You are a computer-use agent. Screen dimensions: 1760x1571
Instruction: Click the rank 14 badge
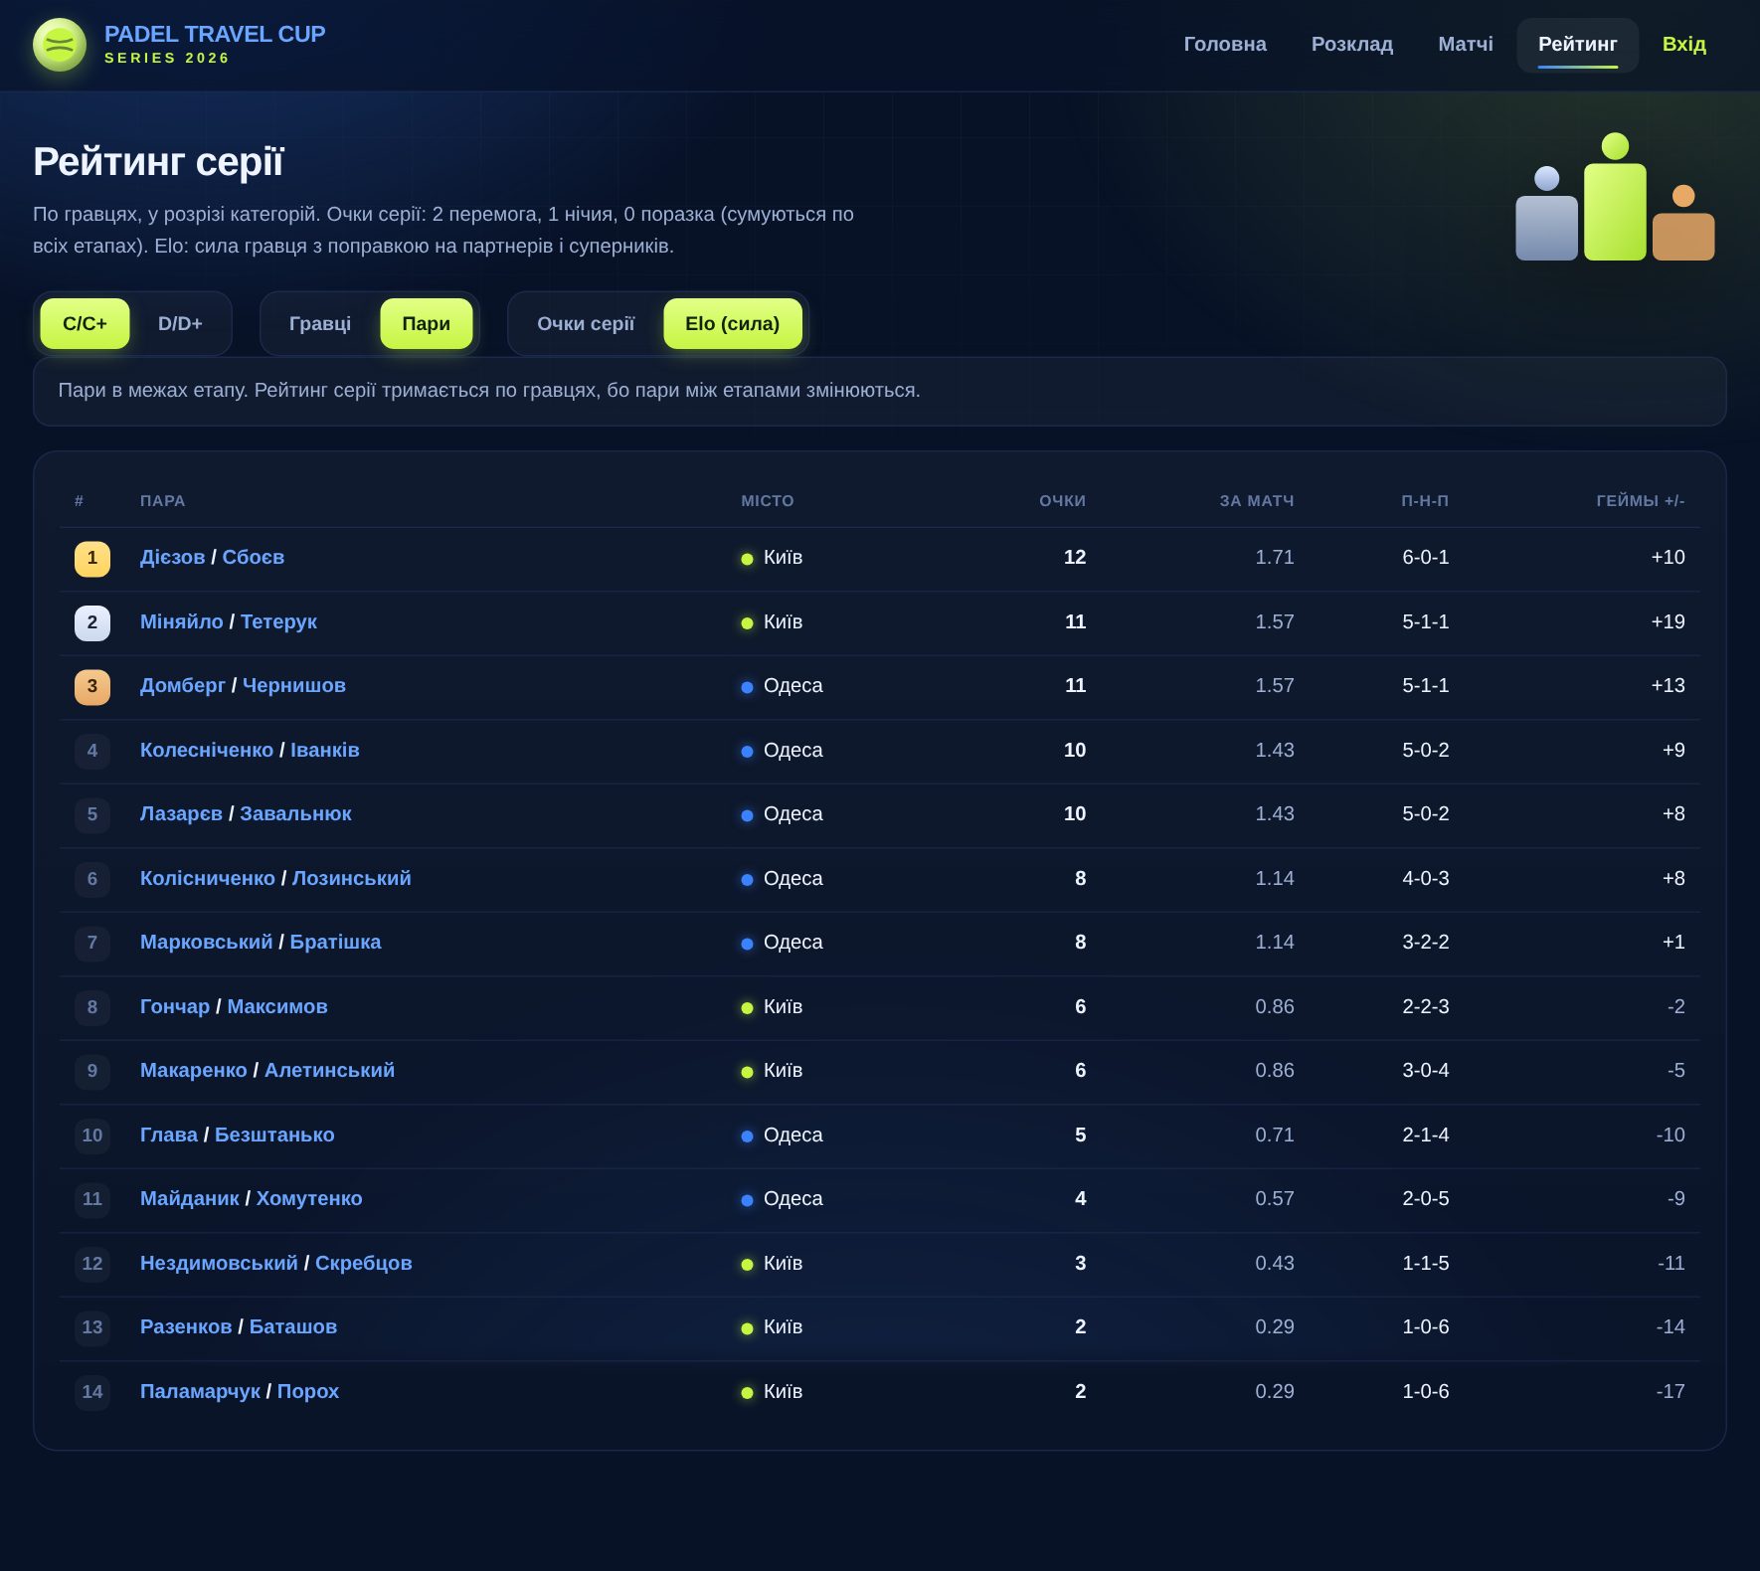(92, 1392)
